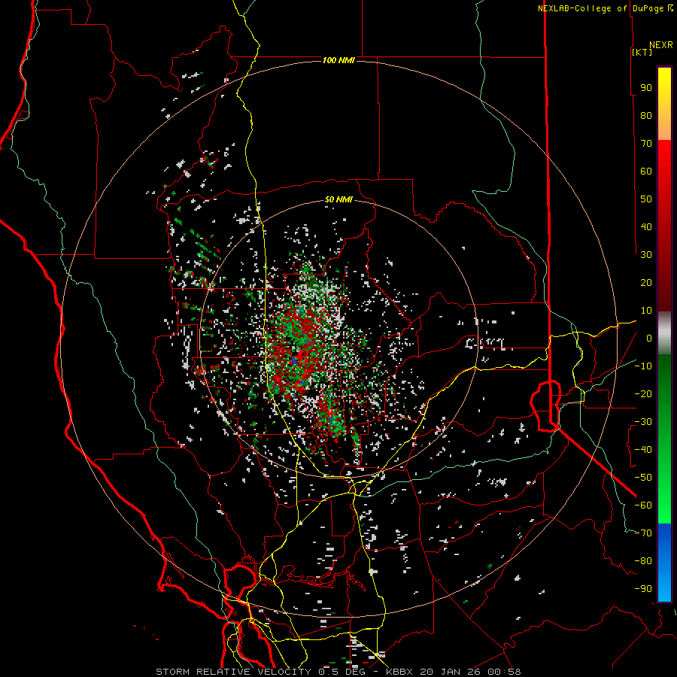This screenshot has height=677, width=677.
Task: Select the -30 knot scale value
Action: coord(643,422)
